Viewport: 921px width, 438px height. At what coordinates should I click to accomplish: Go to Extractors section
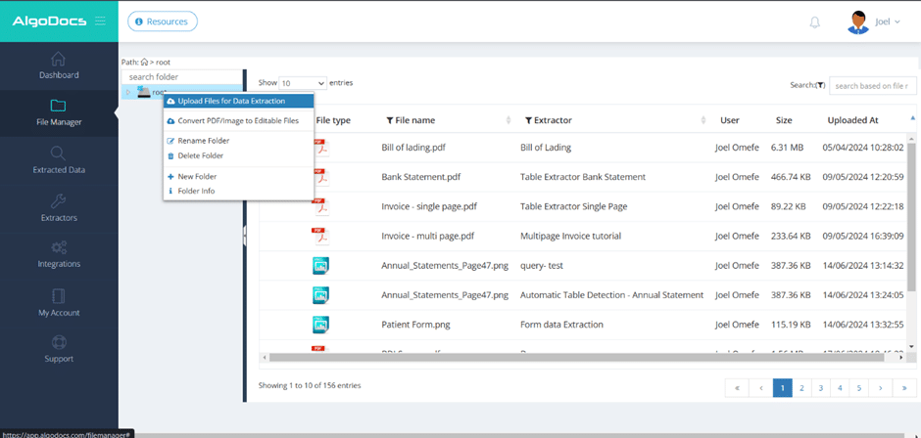point(59,207)
